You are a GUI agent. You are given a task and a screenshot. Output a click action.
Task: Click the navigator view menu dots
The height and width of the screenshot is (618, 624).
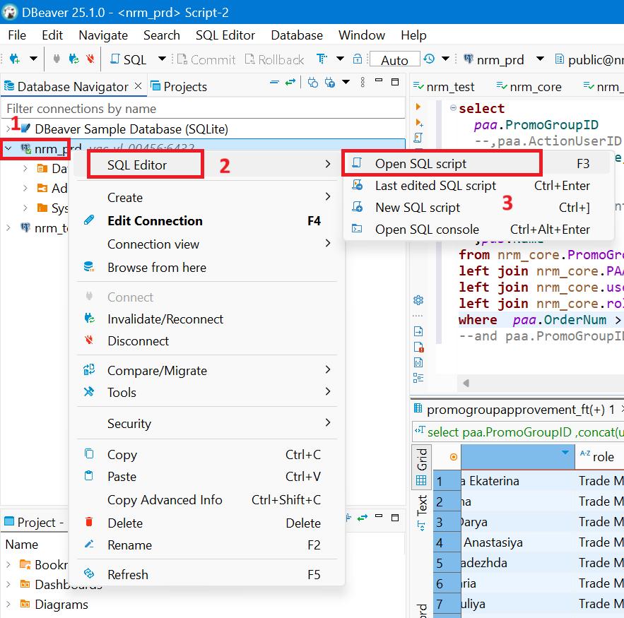[x=363, y=83]
